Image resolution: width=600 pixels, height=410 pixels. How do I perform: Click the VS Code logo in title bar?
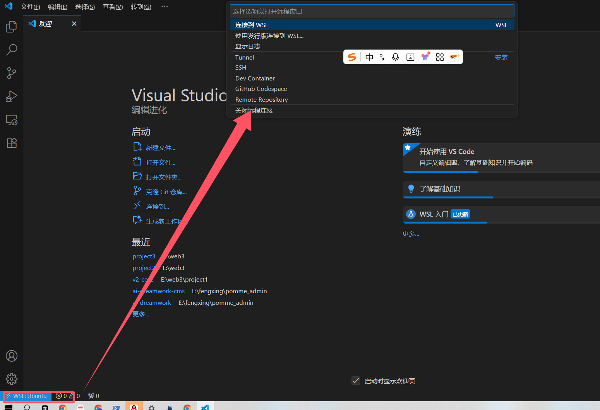pyautogui.click(x=9, y=7)
